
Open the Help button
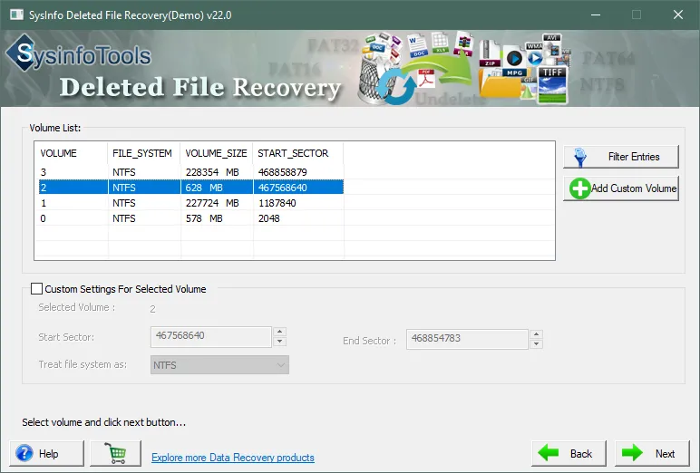[x=47, y=453]
